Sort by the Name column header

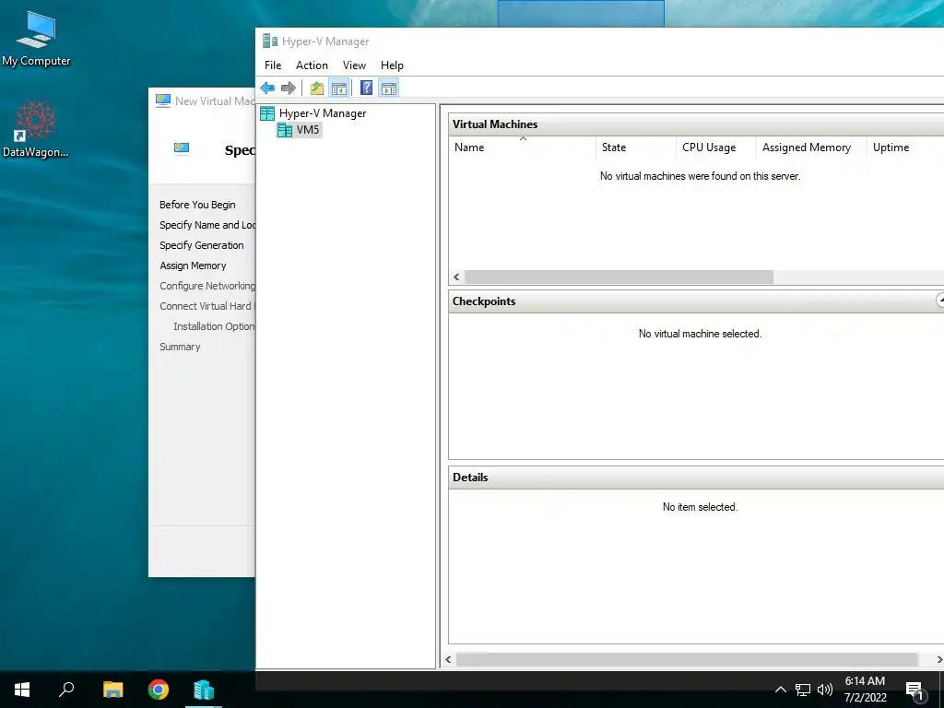523,147
